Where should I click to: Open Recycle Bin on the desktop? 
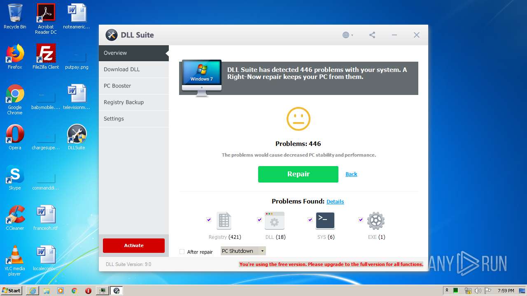tap(15, 16)
